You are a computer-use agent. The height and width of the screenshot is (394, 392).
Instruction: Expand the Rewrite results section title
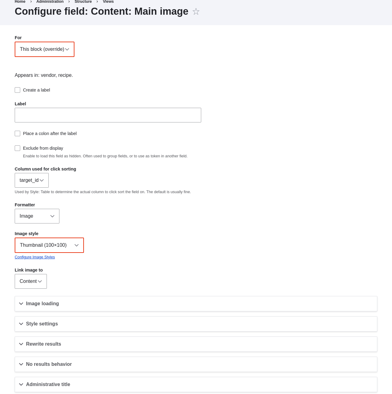pos(43,344)
